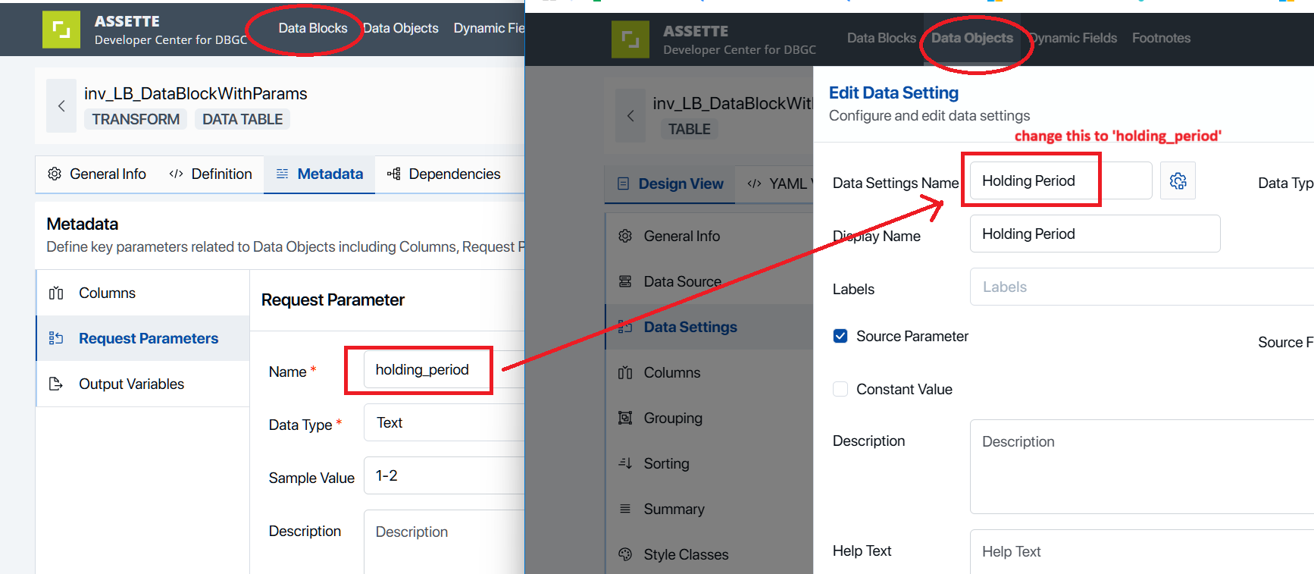This screenshot has width=1314, height=574.
Task: Click the Description box in Edit Data Setting
Action: point(1142,466)
